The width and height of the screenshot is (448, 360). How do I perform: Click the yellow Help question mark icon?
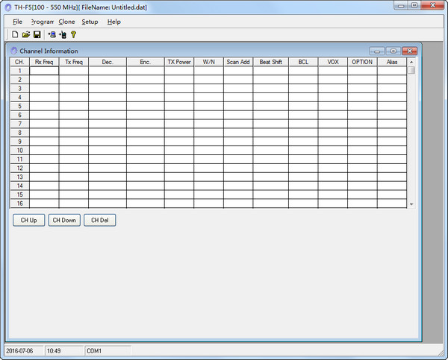[x=73, y=34]
